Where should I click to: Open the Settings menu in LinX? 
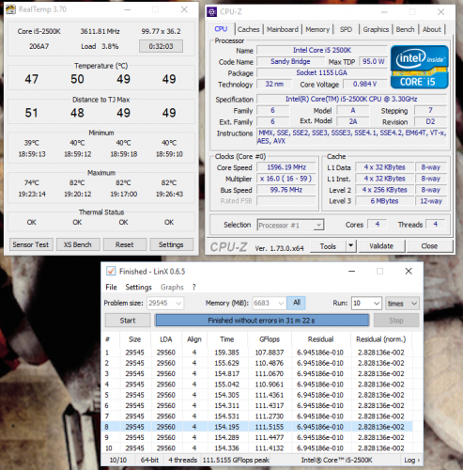138,287
